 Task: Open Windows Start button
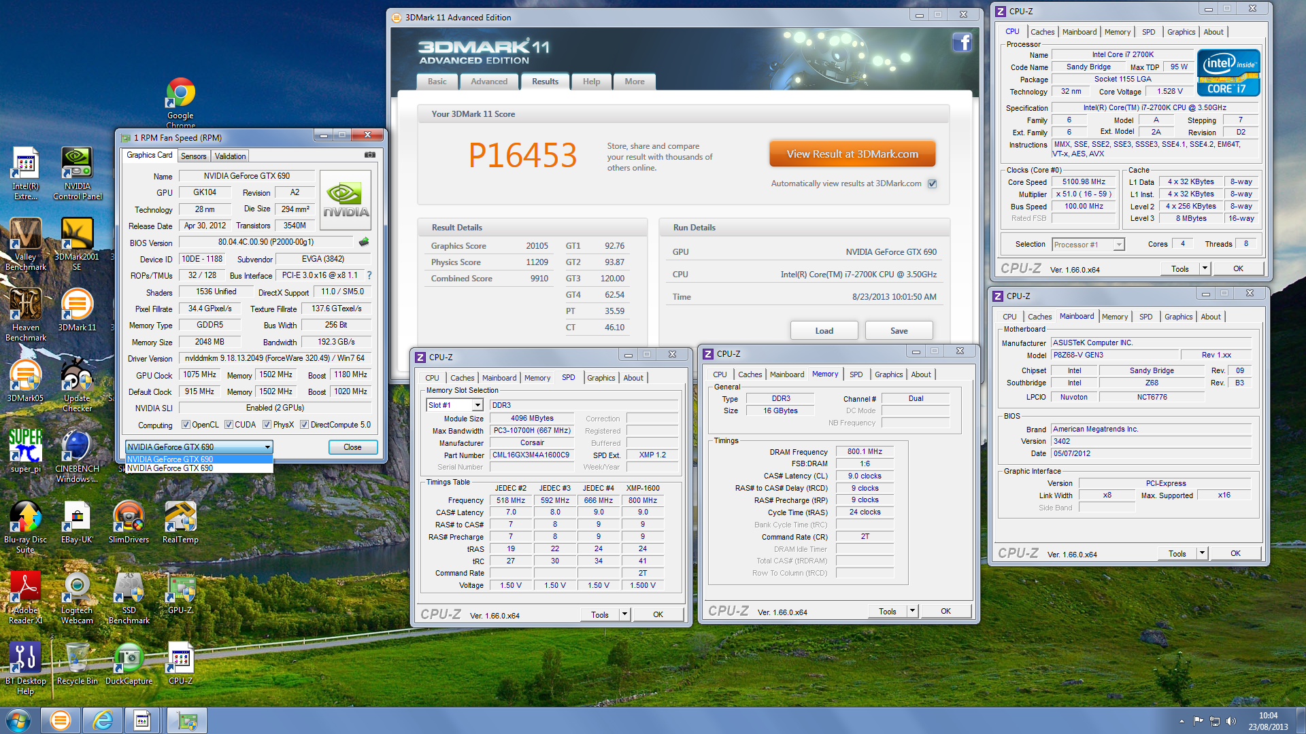tap(18, 720)
